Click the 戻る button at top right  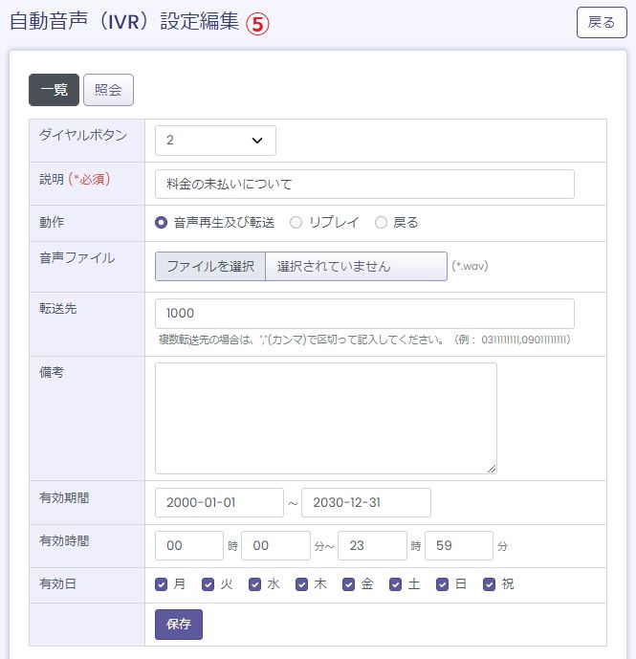pos(602,22)
